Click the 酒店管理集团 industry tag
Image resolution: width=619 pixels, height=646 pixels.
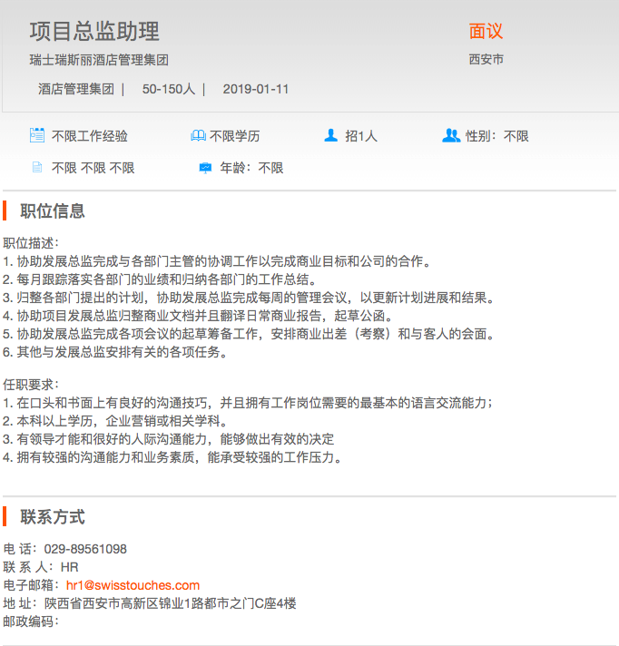[x=76, y=89]
